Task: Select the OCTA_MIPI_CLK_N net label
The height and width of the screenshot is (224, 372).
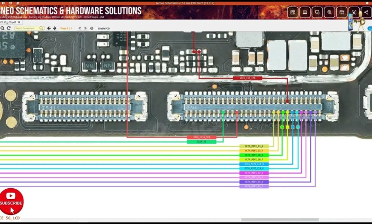Action: click(x=254, y=164)
